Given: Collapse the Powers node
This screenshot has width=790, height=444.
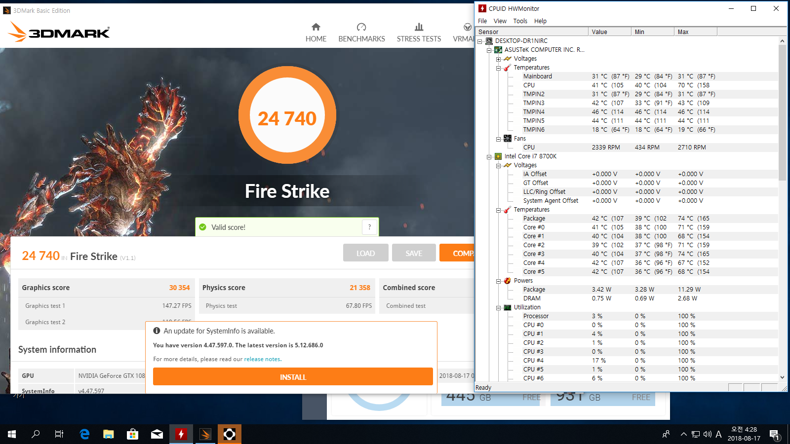Looking at the screenshot, I should 499,281.
